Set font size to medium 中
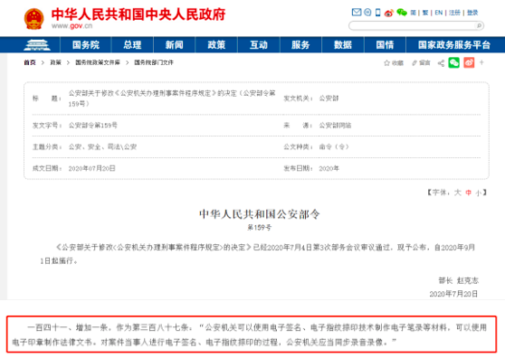Image resolution: width=505 pixels, height=358 pixels. pyautogui.click(x=468, y=193)
